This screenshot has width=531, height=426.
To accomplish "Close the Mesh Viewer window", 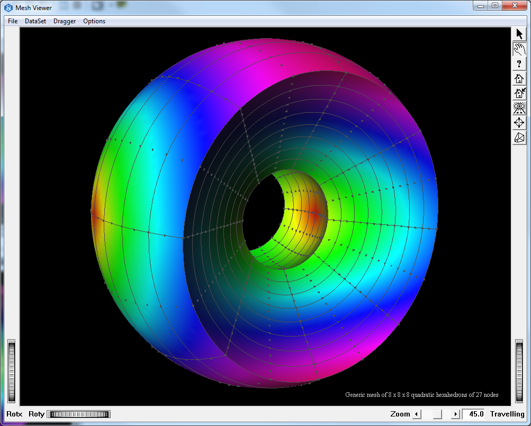I will [515, 5].
